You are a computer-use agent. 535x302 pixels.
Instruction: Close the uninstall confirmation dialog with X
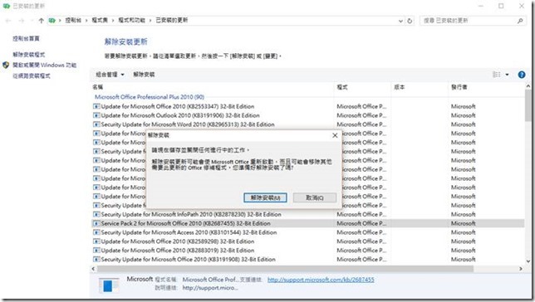[x=335, y=135]
